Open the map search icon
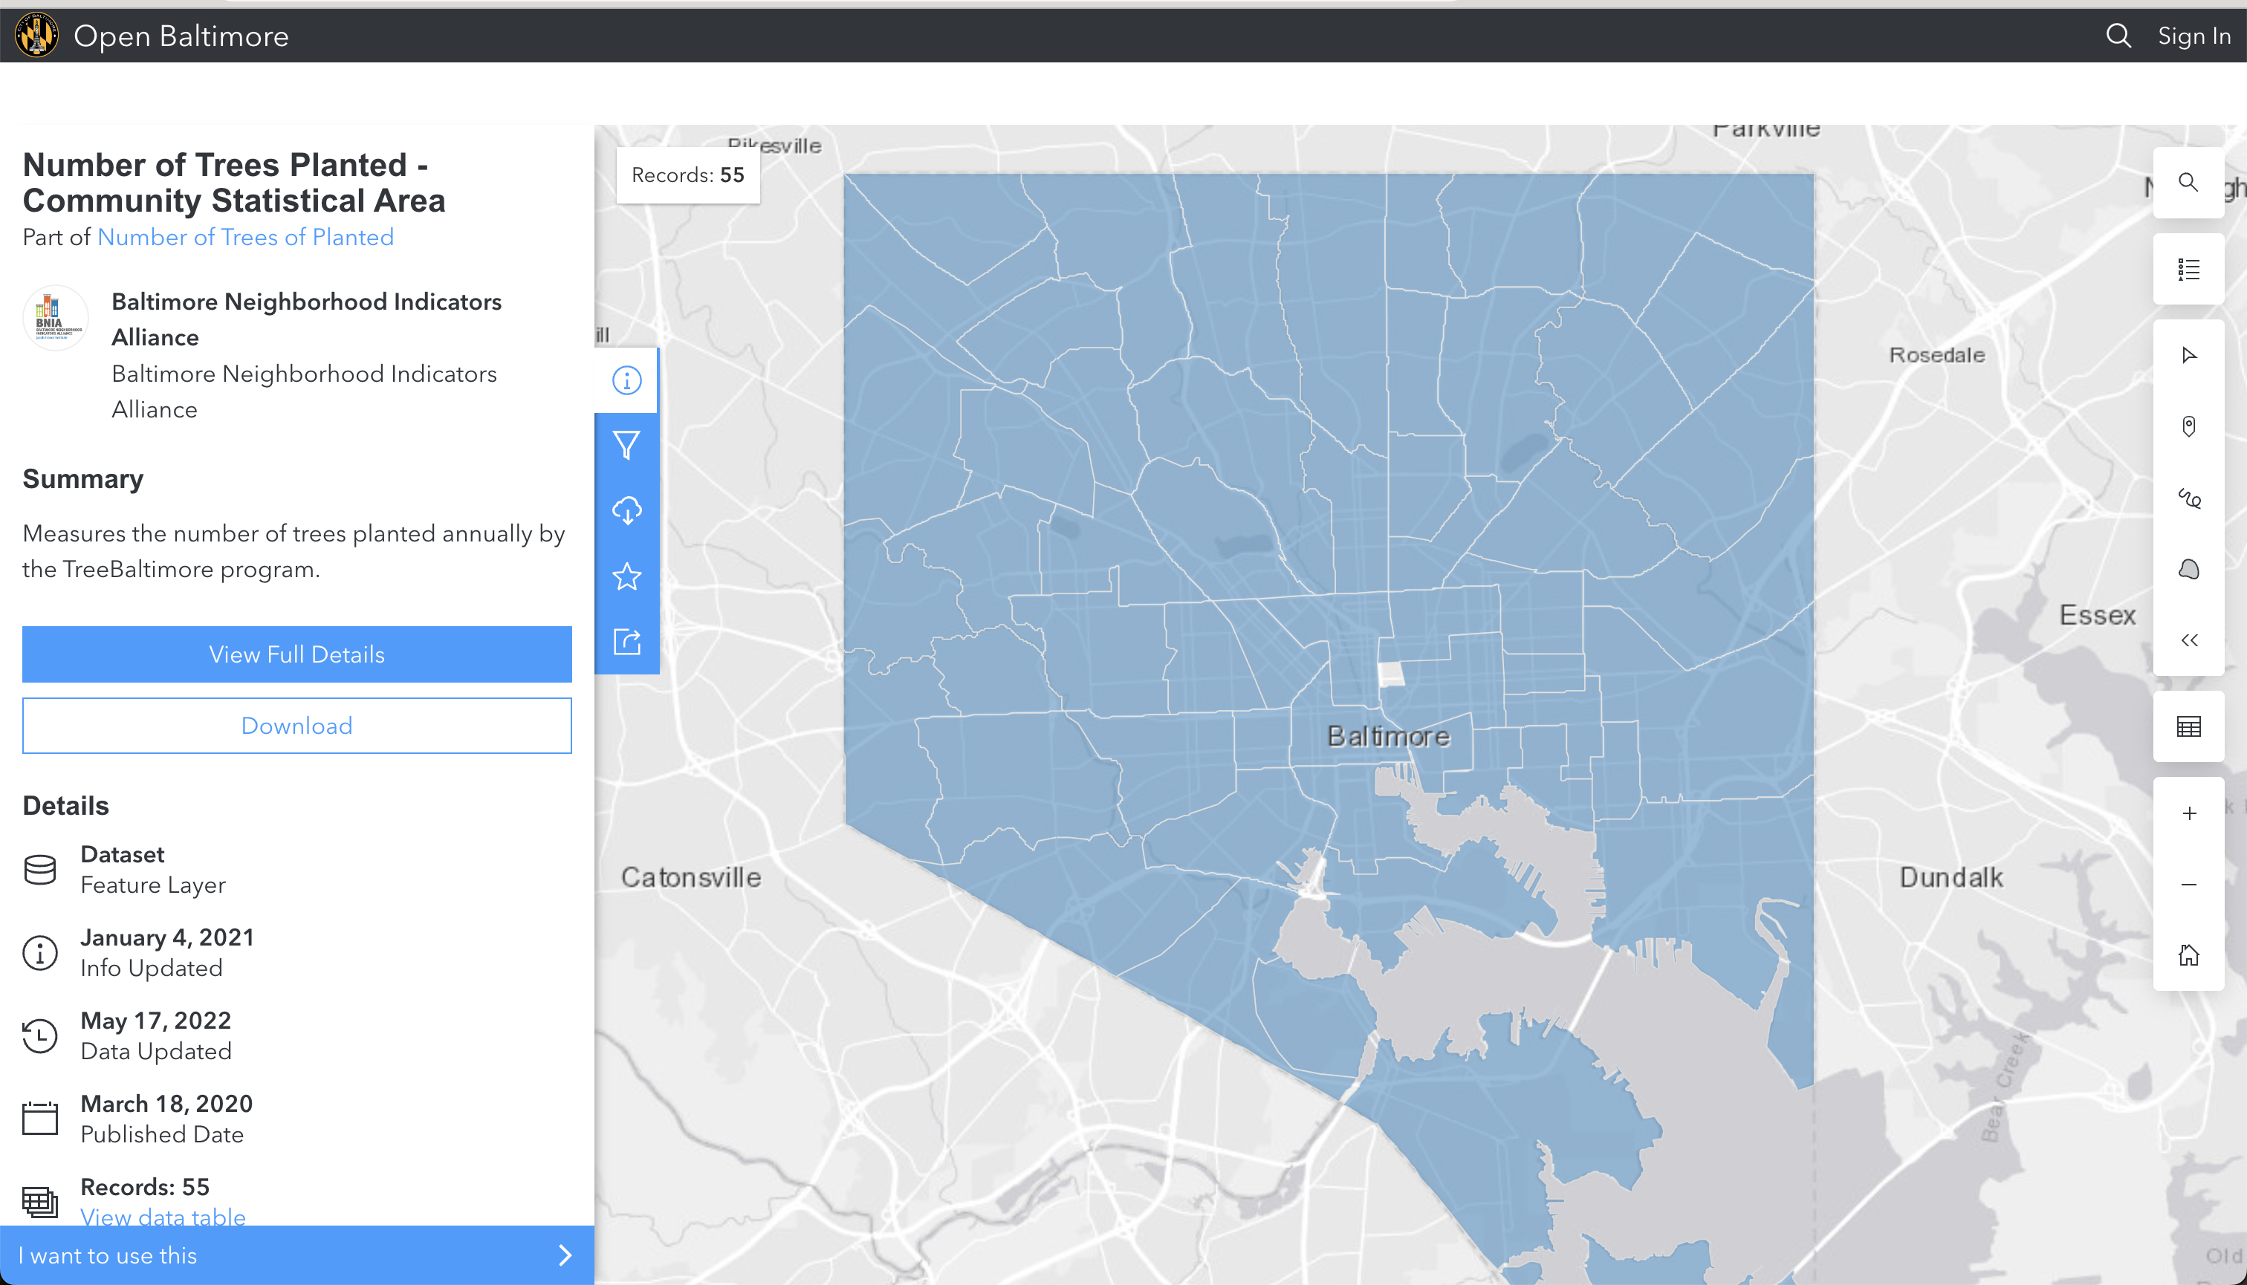This screenshot has width=2247, height=1285. point(2189,182)
